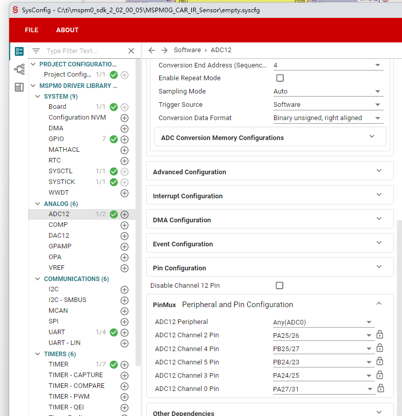The image size is (402, 416).
Task: Click the module list vertical scrollbar
Action: pos(138,212)
